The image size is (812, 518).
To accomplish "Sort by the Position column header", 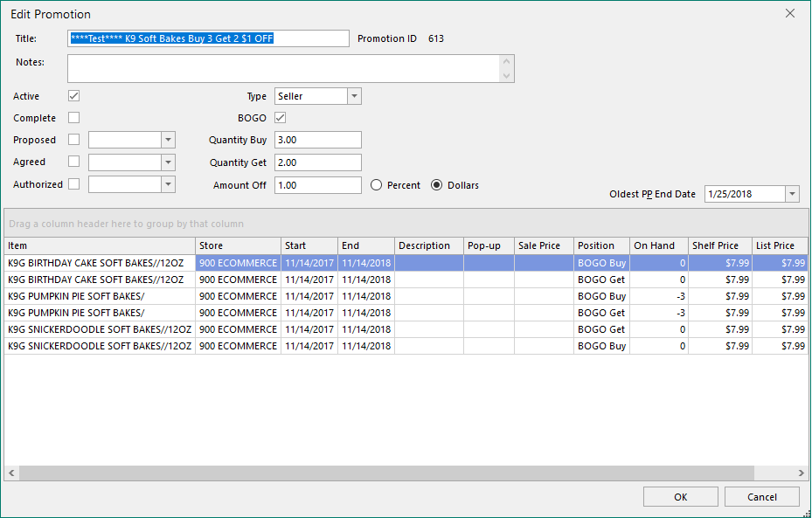I will coord(601,245).
